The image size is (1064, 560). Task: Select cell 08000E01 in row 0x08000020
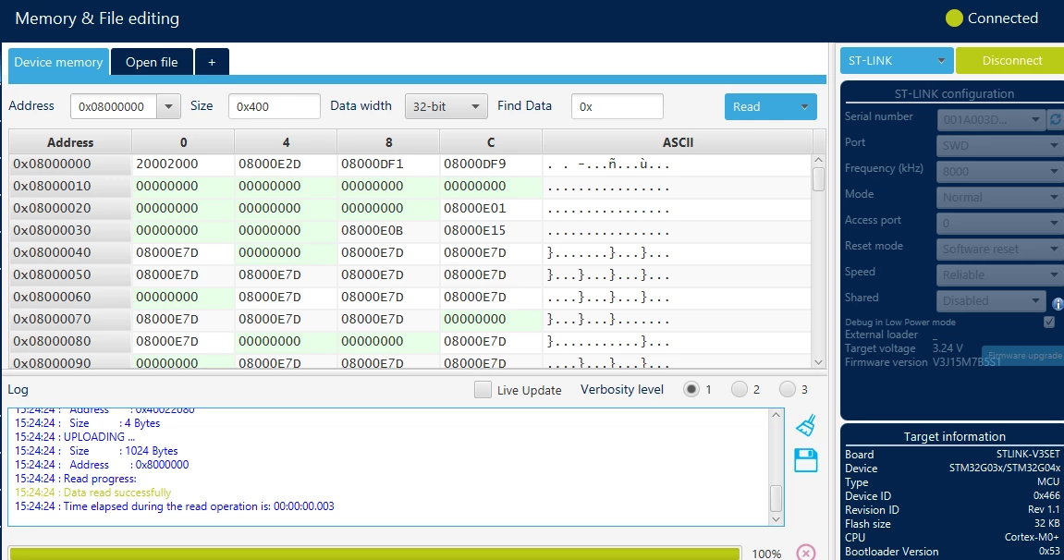pos(491,208)
